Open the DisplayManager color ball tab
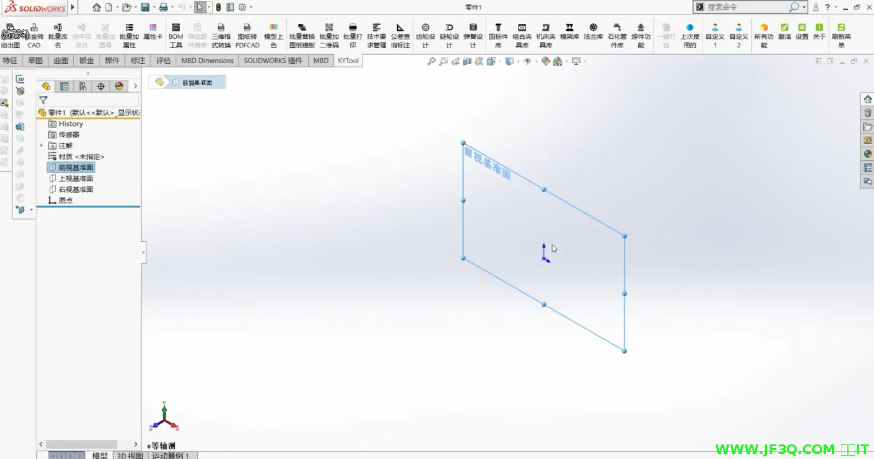Viewport: 874px width, 459px height. tap(119, 86)
